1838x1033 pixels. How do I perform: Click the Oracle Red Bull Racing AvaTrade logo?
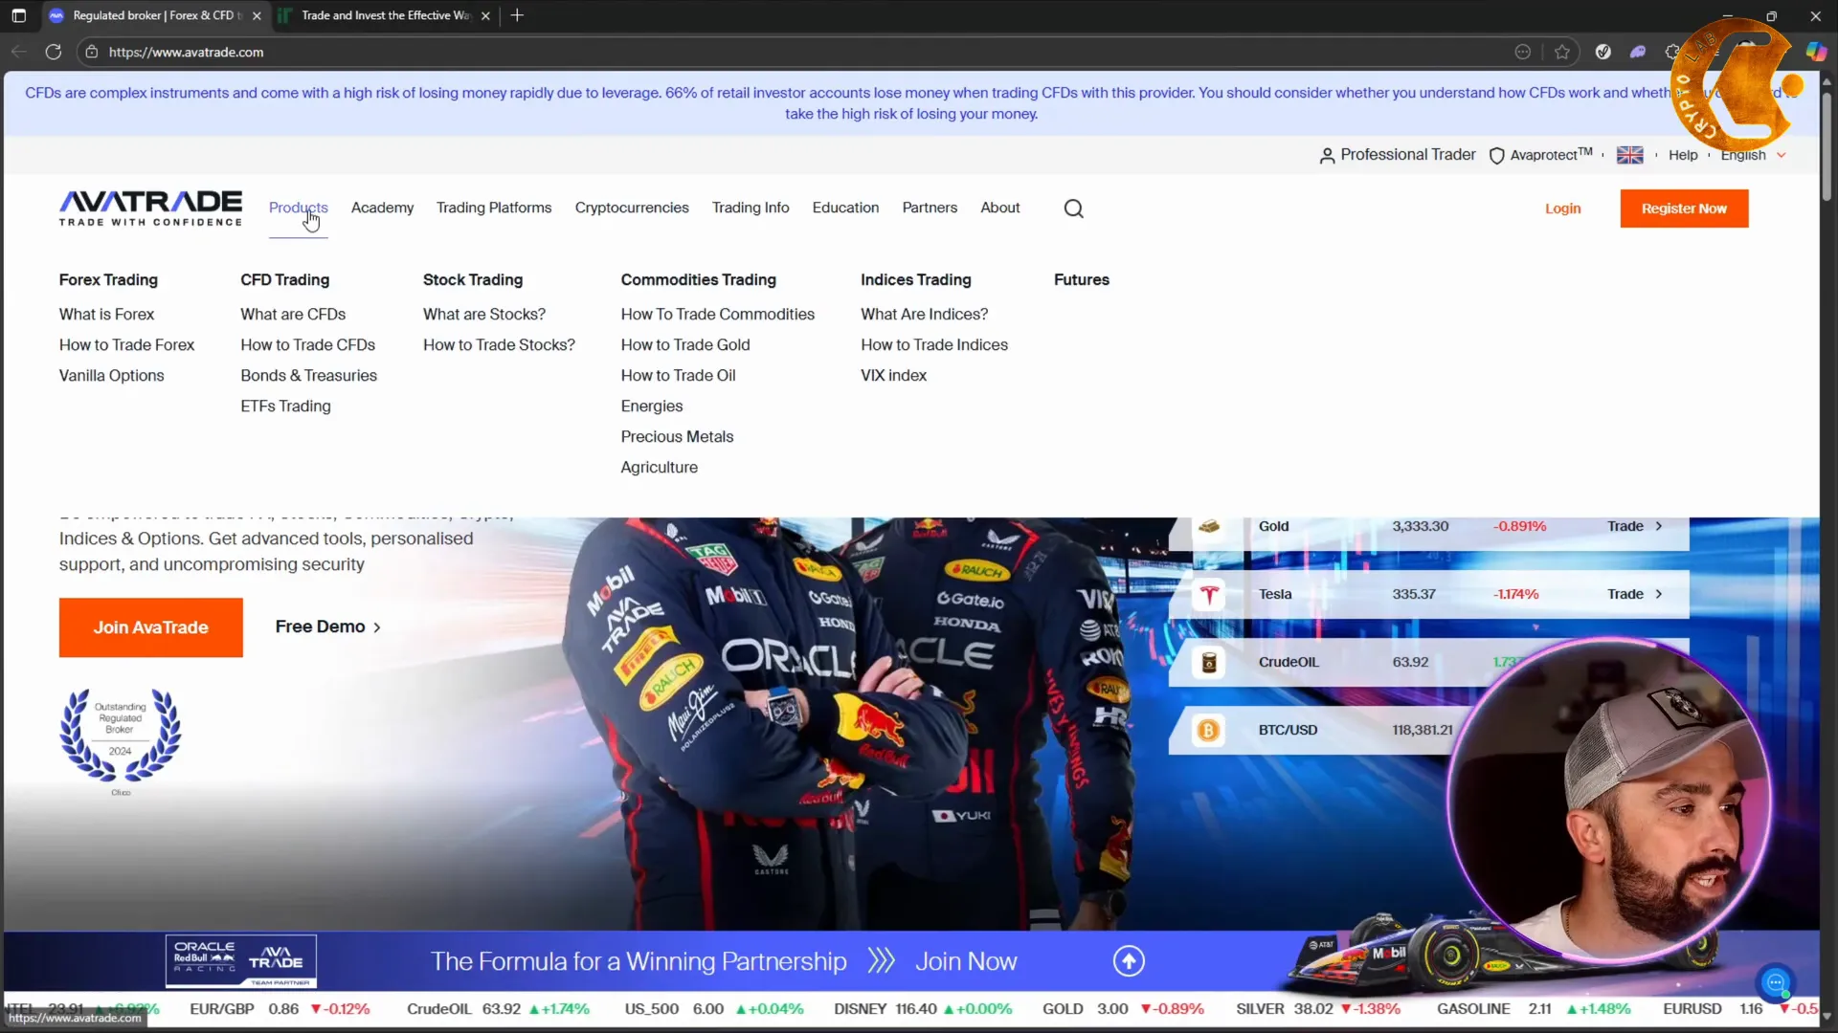coord(240,961)
